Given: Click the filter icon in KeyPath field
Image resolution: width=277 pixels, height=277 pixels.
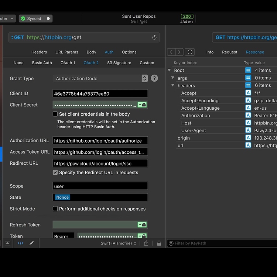Looking at the screenshot, I should 171,243.
